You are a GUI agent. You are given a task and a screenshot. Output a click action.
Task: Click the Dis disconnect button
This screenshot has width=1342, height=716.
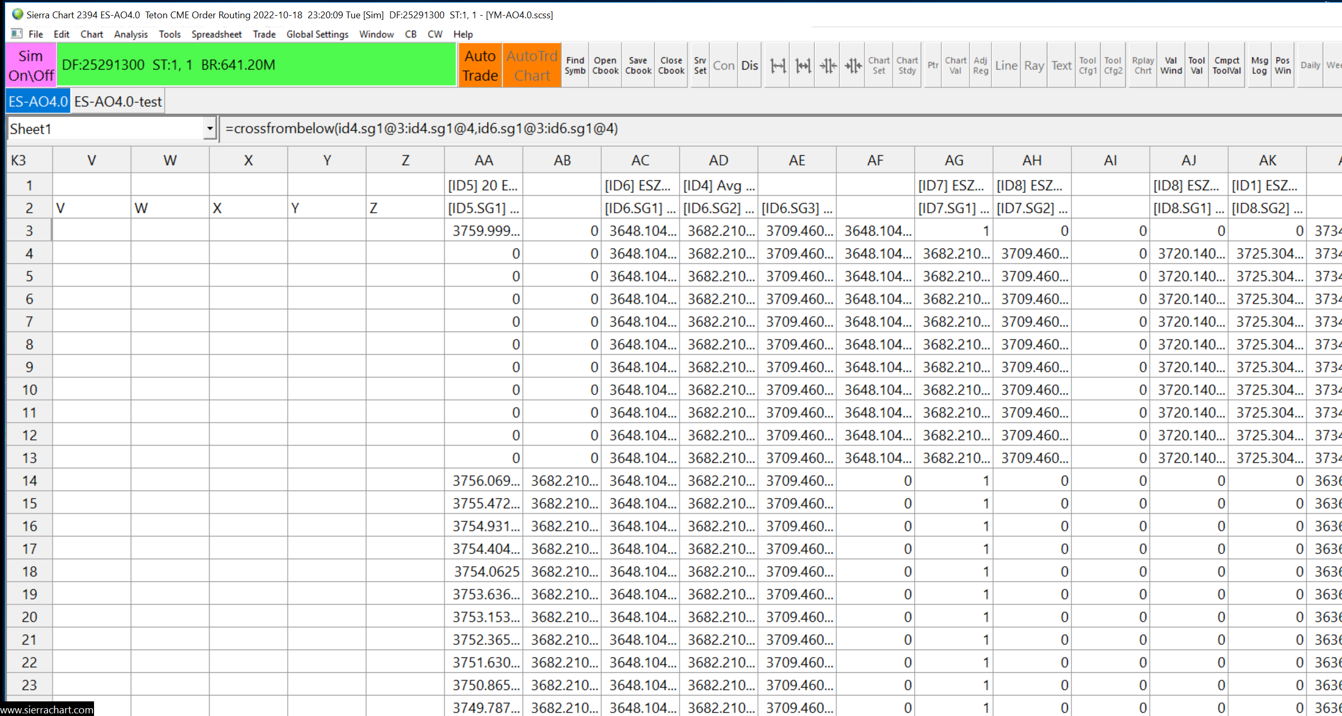[749, 65]
